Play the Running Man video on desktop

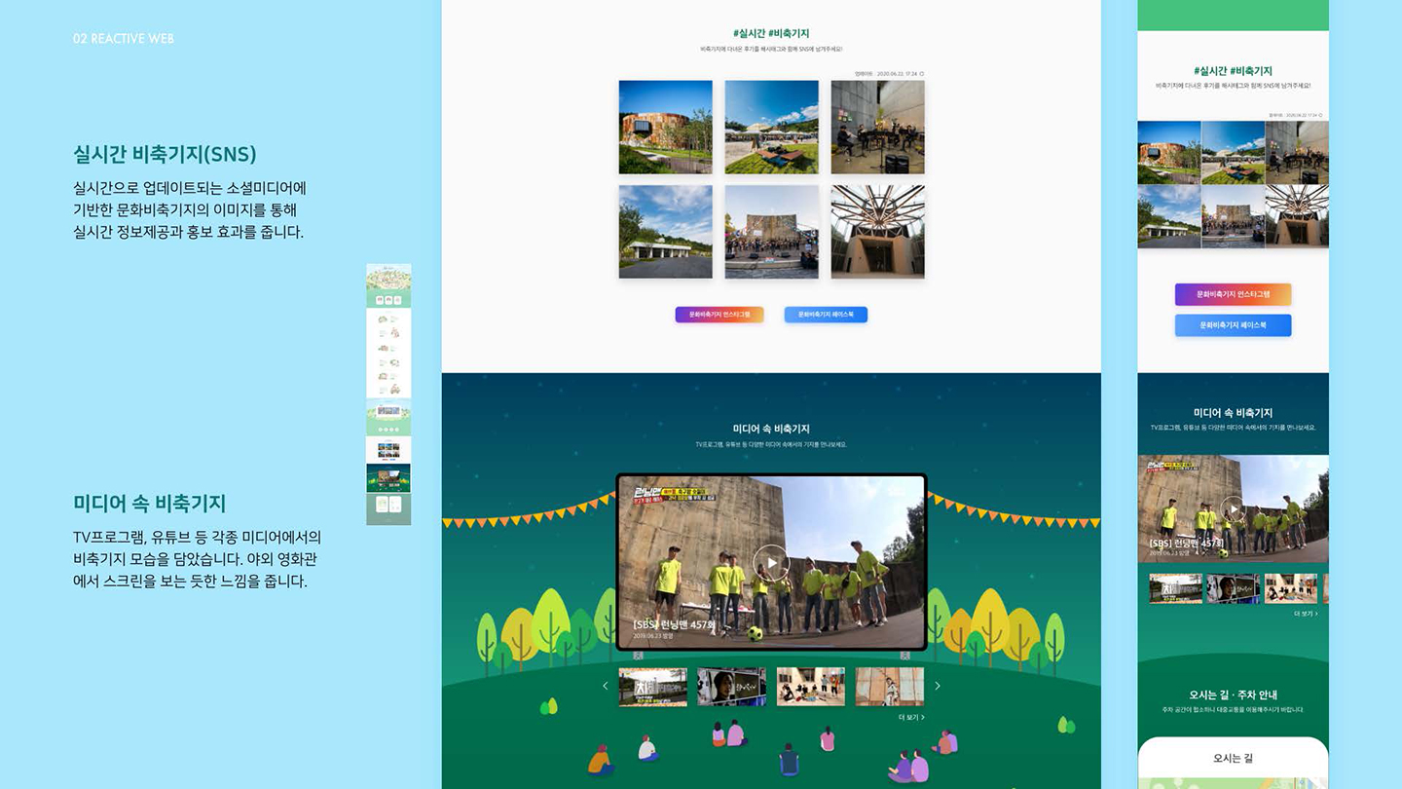click(771, 562)
